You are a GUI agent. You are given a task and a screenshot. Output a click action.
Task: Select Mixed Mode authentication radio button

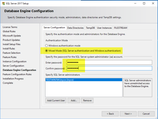click(46, 51)
